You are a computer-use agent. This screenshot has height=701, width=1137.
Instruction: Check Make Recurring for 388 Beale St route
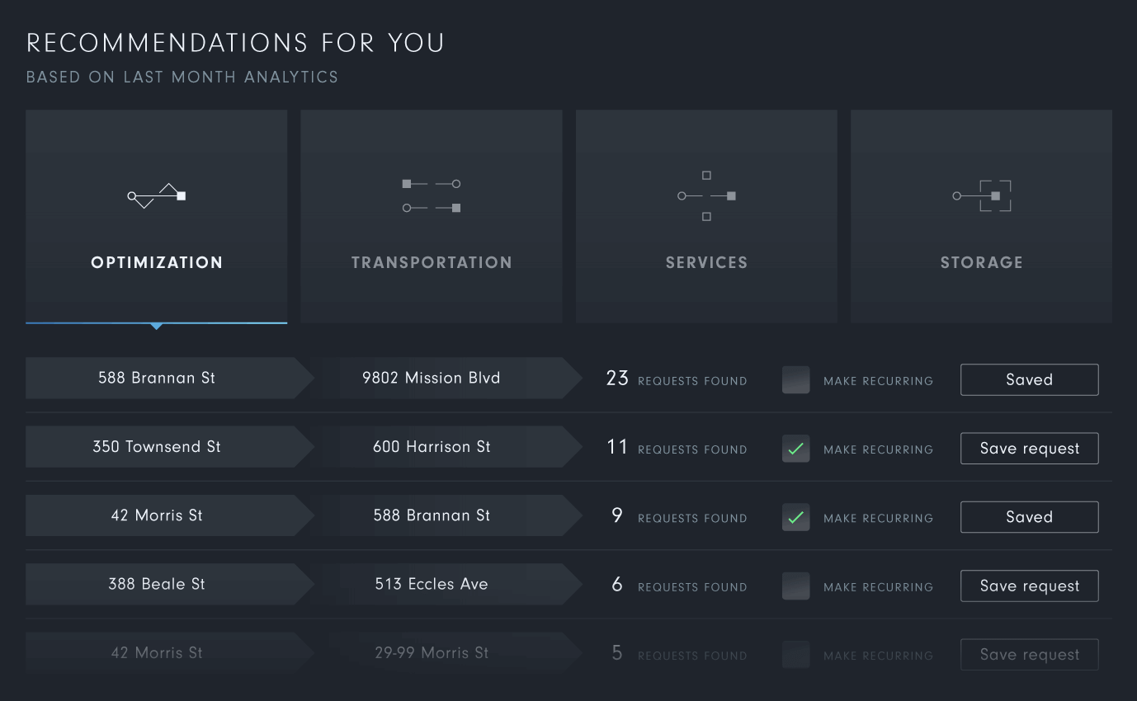(x=796, y=586)
